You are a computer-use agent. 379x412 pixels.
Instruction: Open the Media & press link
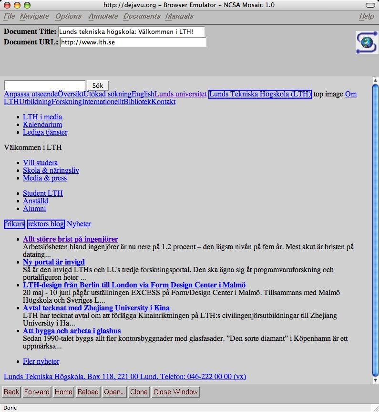click(x=45, y=178)
